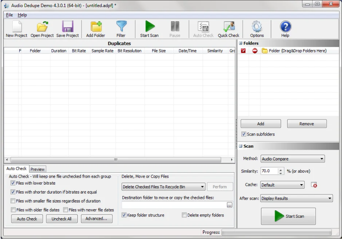The height and width of the screenshot is (239, 342).
Task: Toggle Files with lower bitrate checkbox
Action: click(x=13, y=183)
